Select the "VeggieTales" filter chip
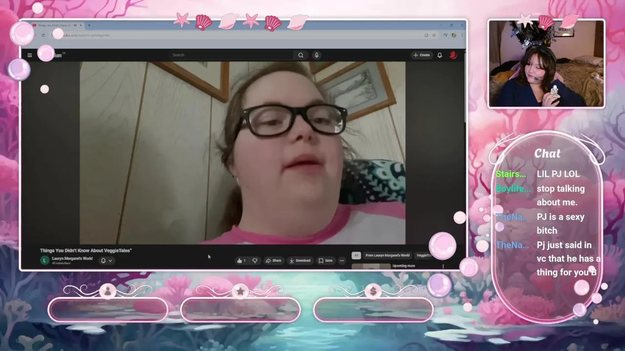This screenshot has width=625, height=351. tap(424, 255)
